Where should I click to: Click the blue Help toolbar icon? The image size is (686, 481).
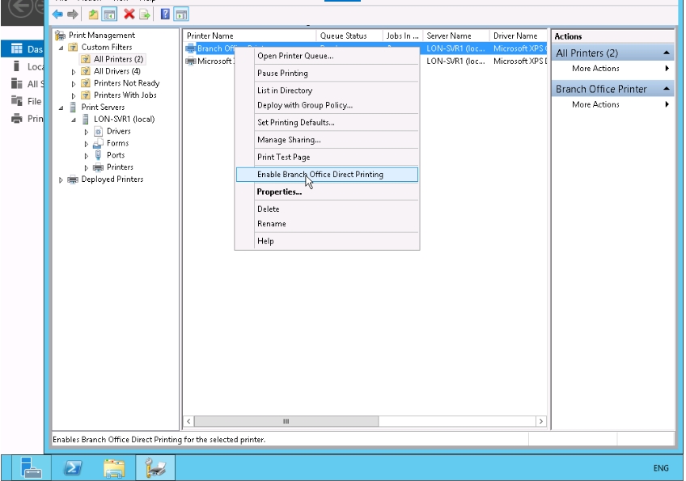tap(165, 15)
